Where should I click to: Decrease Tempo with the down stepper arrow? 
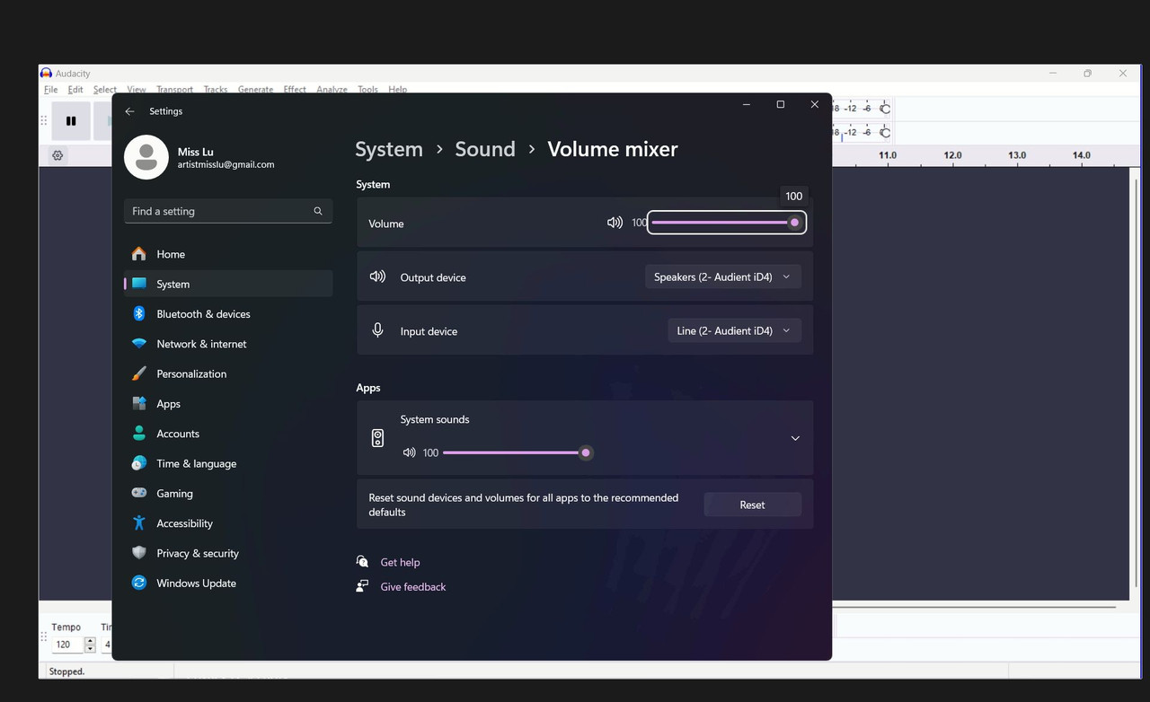click(x=90, y=649)
